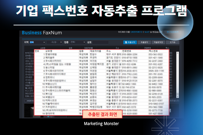Click the 전화번호 header in the dark grid
The height and width of the screenshot is (135, 203).
coord(148,48)
